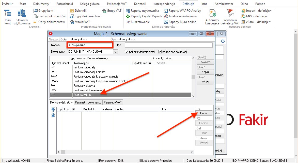This screenshot has width=298, height=163.
Task: Click the Dodaj button
Action: point(204,113)
